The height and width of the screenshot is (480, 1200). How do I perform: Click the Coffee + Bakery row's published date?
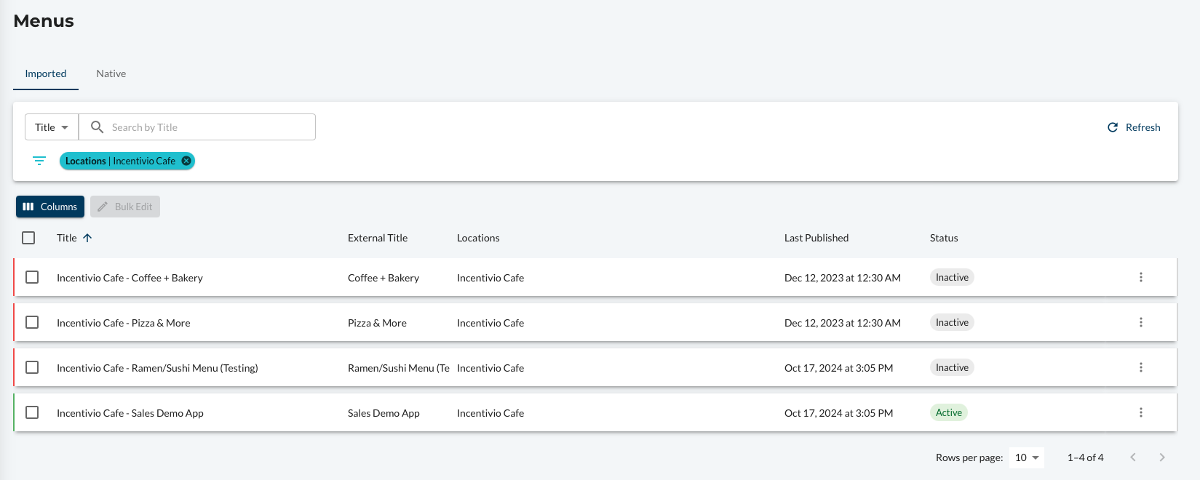(x=843, y=278)
